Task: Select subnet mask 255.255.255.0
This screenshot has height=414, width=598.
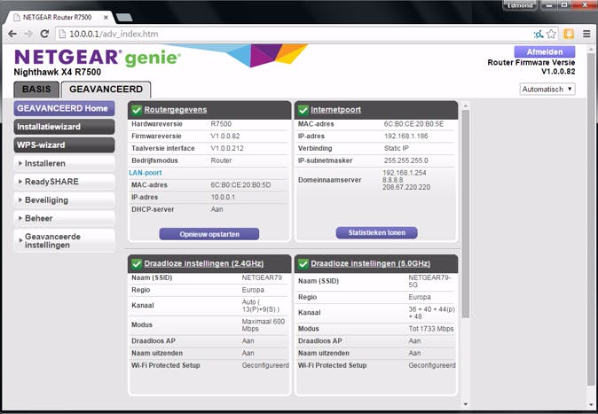Action: pos(405,160)
